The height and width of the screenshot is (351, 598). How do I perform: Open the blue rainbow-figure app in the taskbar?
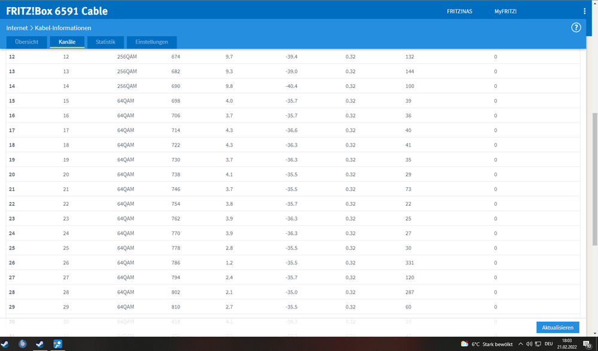point(57,344)
